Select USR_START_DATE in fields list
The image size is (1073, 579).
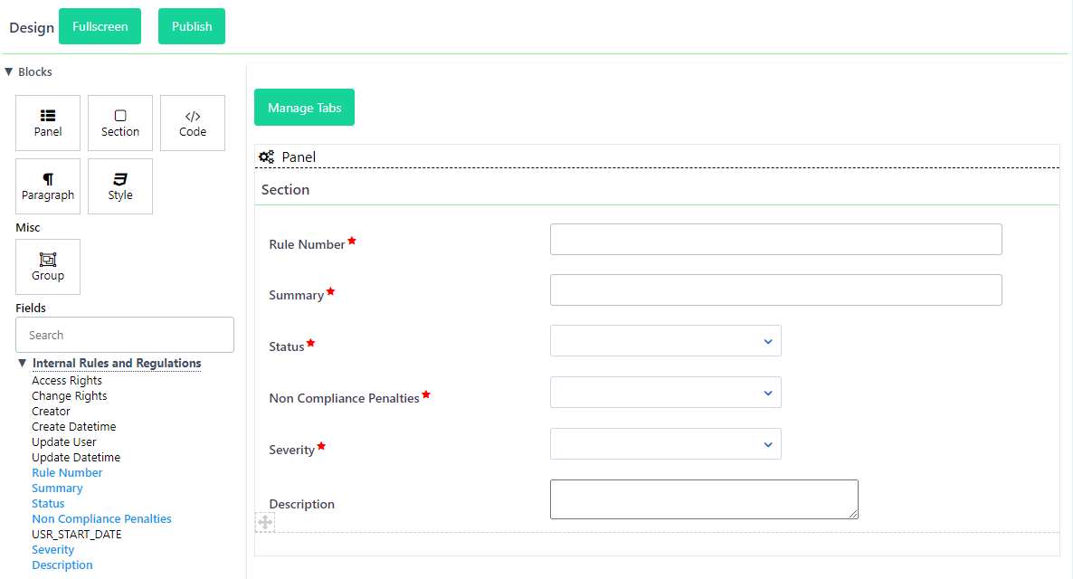tap(77, 535)
